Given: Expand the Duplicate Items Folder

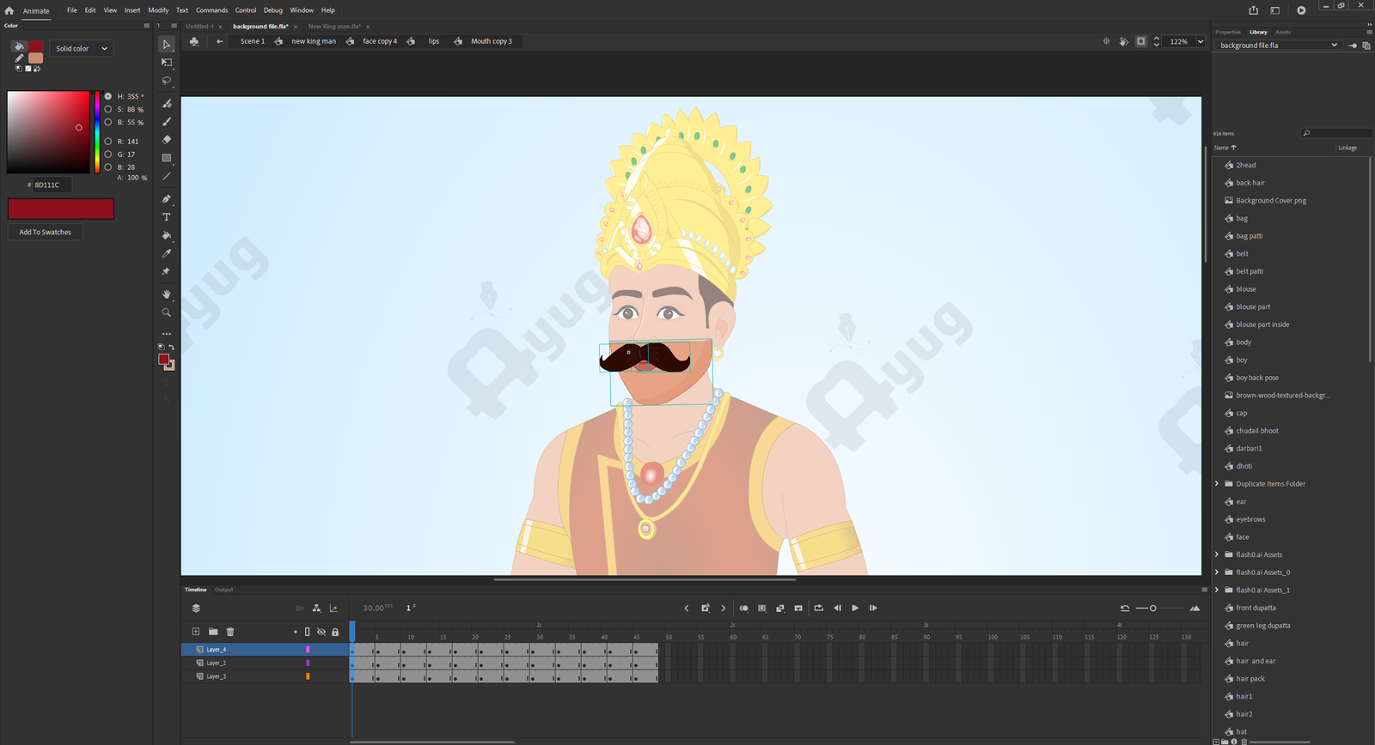Looking at the screenshot, I should [x=1217, y=484].
